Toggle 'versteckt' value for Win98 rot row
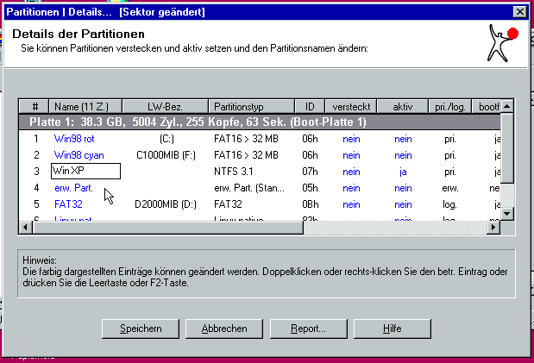 pos(350,138)
